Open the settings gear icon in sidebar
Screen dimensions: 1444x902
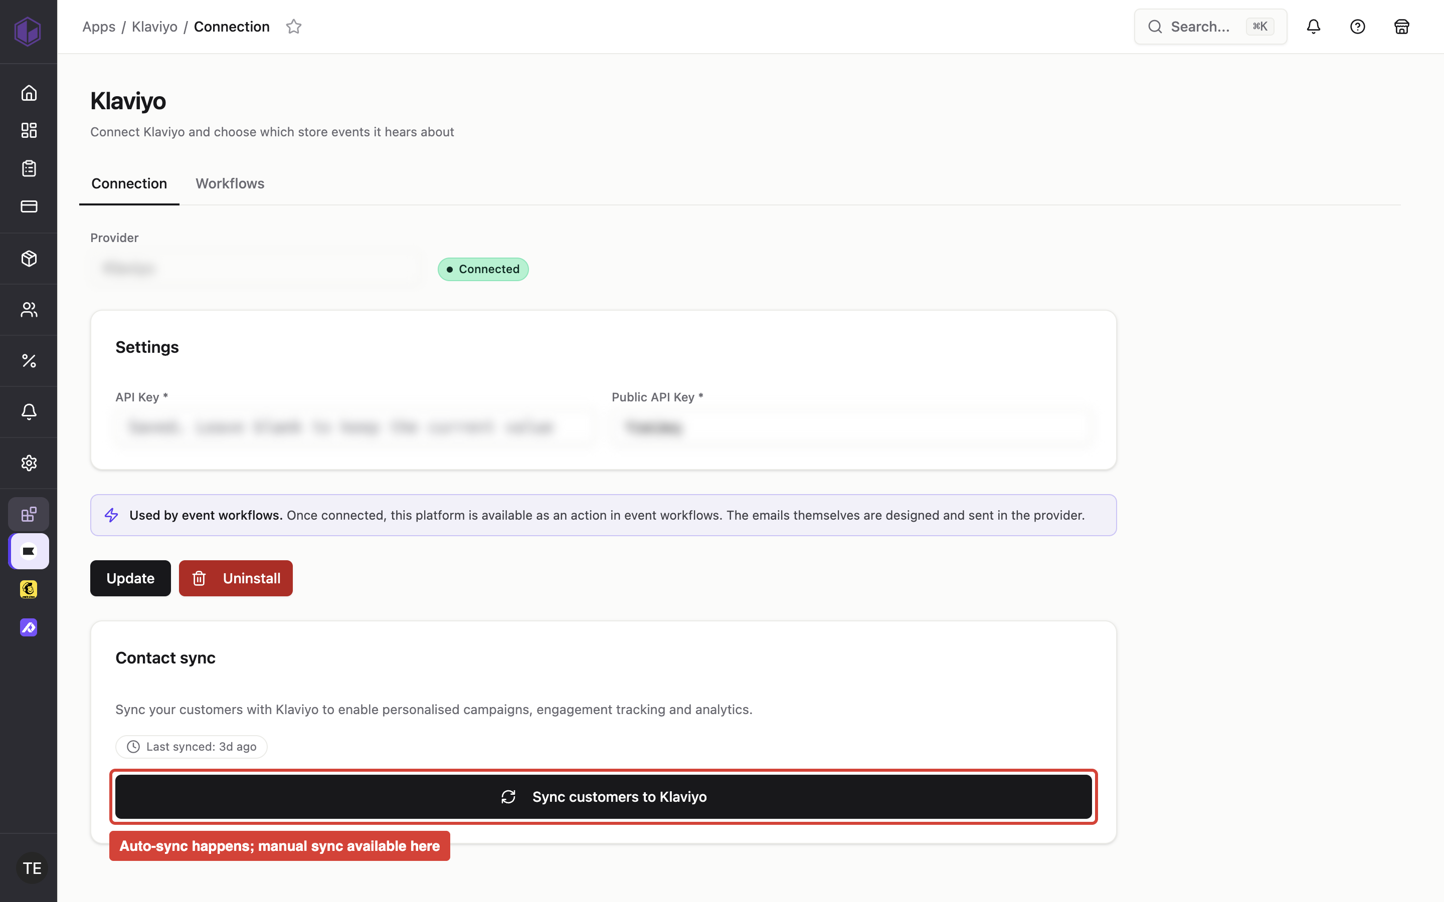click(x=29, y=463)
